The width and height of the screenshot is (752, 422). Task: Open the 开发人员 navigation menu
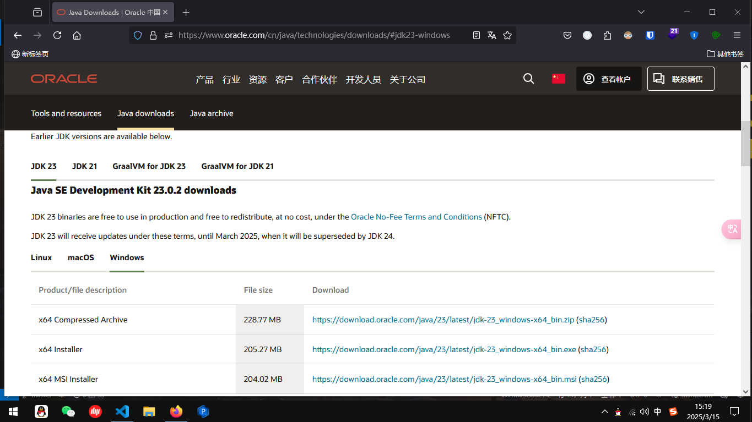pyautogui.click(x=364, y=79)
